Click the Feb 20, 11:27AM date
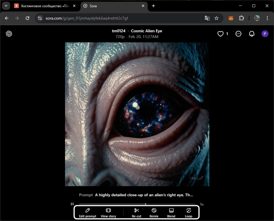This screenshot has width=274, height=221. (x=143, y=36)
